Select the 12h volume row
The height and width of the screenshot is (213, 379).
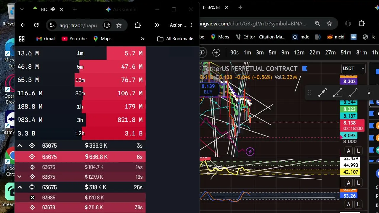coord(80,133)
